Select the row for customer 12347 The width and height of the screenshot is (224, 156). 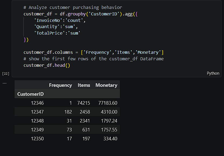[x=67, y=112]
